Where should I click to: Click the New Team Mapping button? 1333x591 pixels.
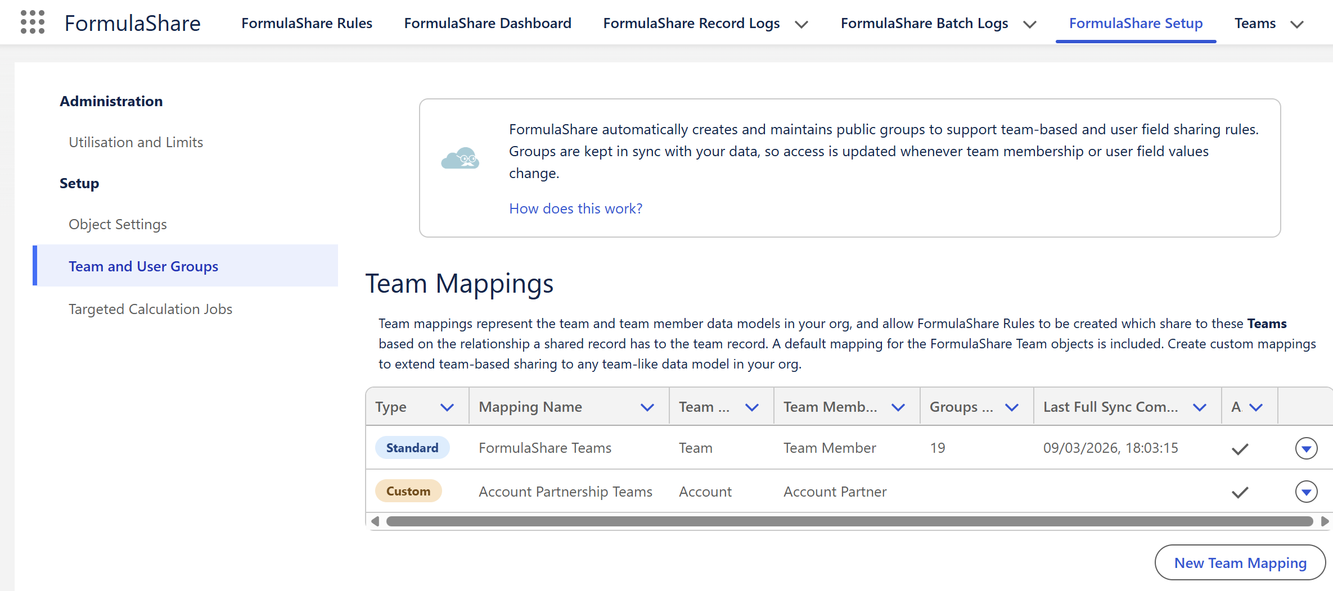pyautogui.click(x=1240, y=562)
